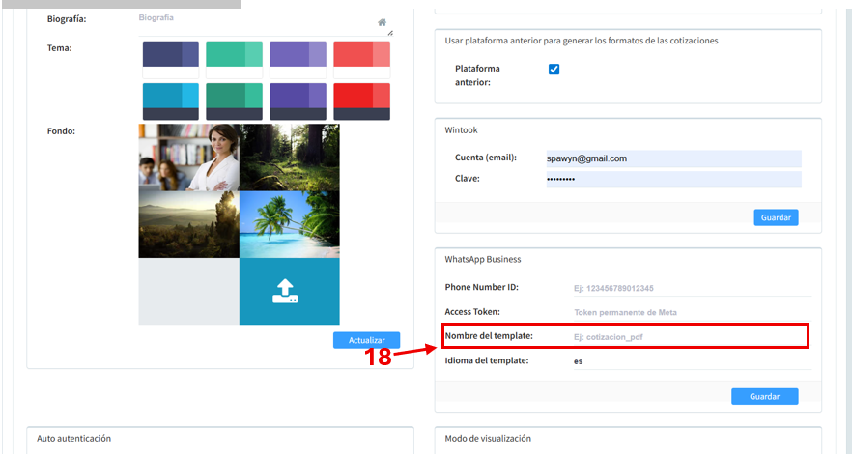The width and height of the screenshot is (852, 459).
Task: Select the businesswoman background image
Action: tap(188, 157)
